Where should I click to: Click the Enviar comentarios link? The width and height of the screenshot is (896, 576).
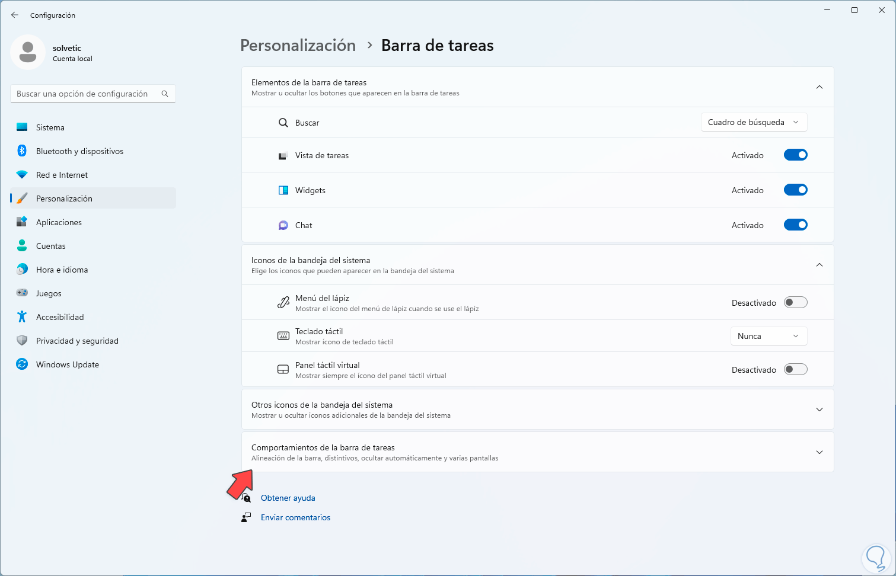(295, 518)
